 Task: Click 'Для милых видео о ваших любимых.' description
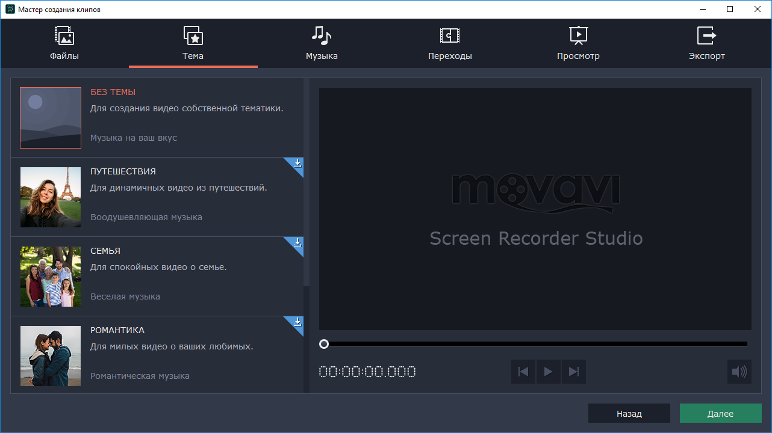(172, 346)
